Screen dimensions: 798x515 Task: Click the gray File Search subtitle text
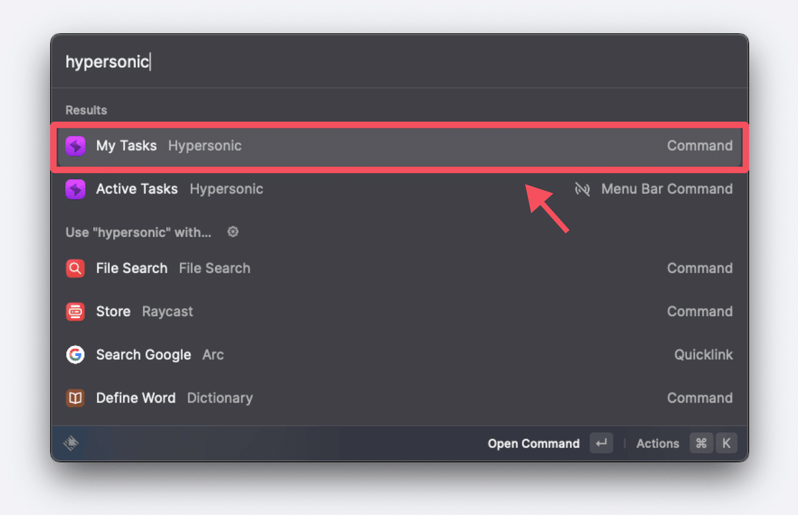215,268
